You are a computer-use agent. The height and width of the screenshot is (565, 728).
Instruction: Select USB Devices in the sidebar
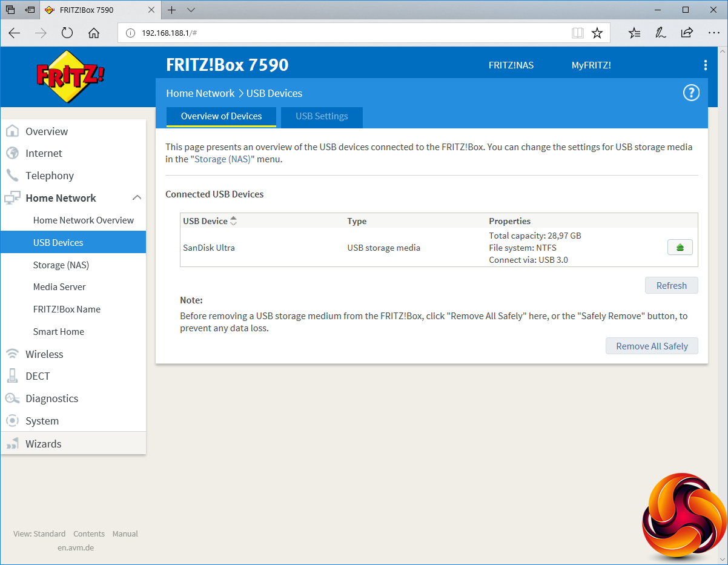tap(73, 242)
